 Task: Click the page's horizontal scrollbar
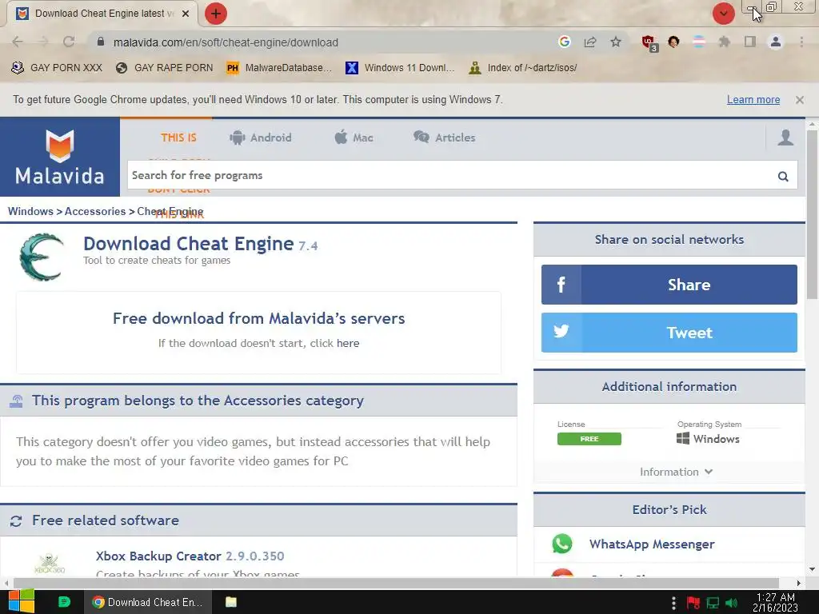pyautogui.click(x=396, y=583)
